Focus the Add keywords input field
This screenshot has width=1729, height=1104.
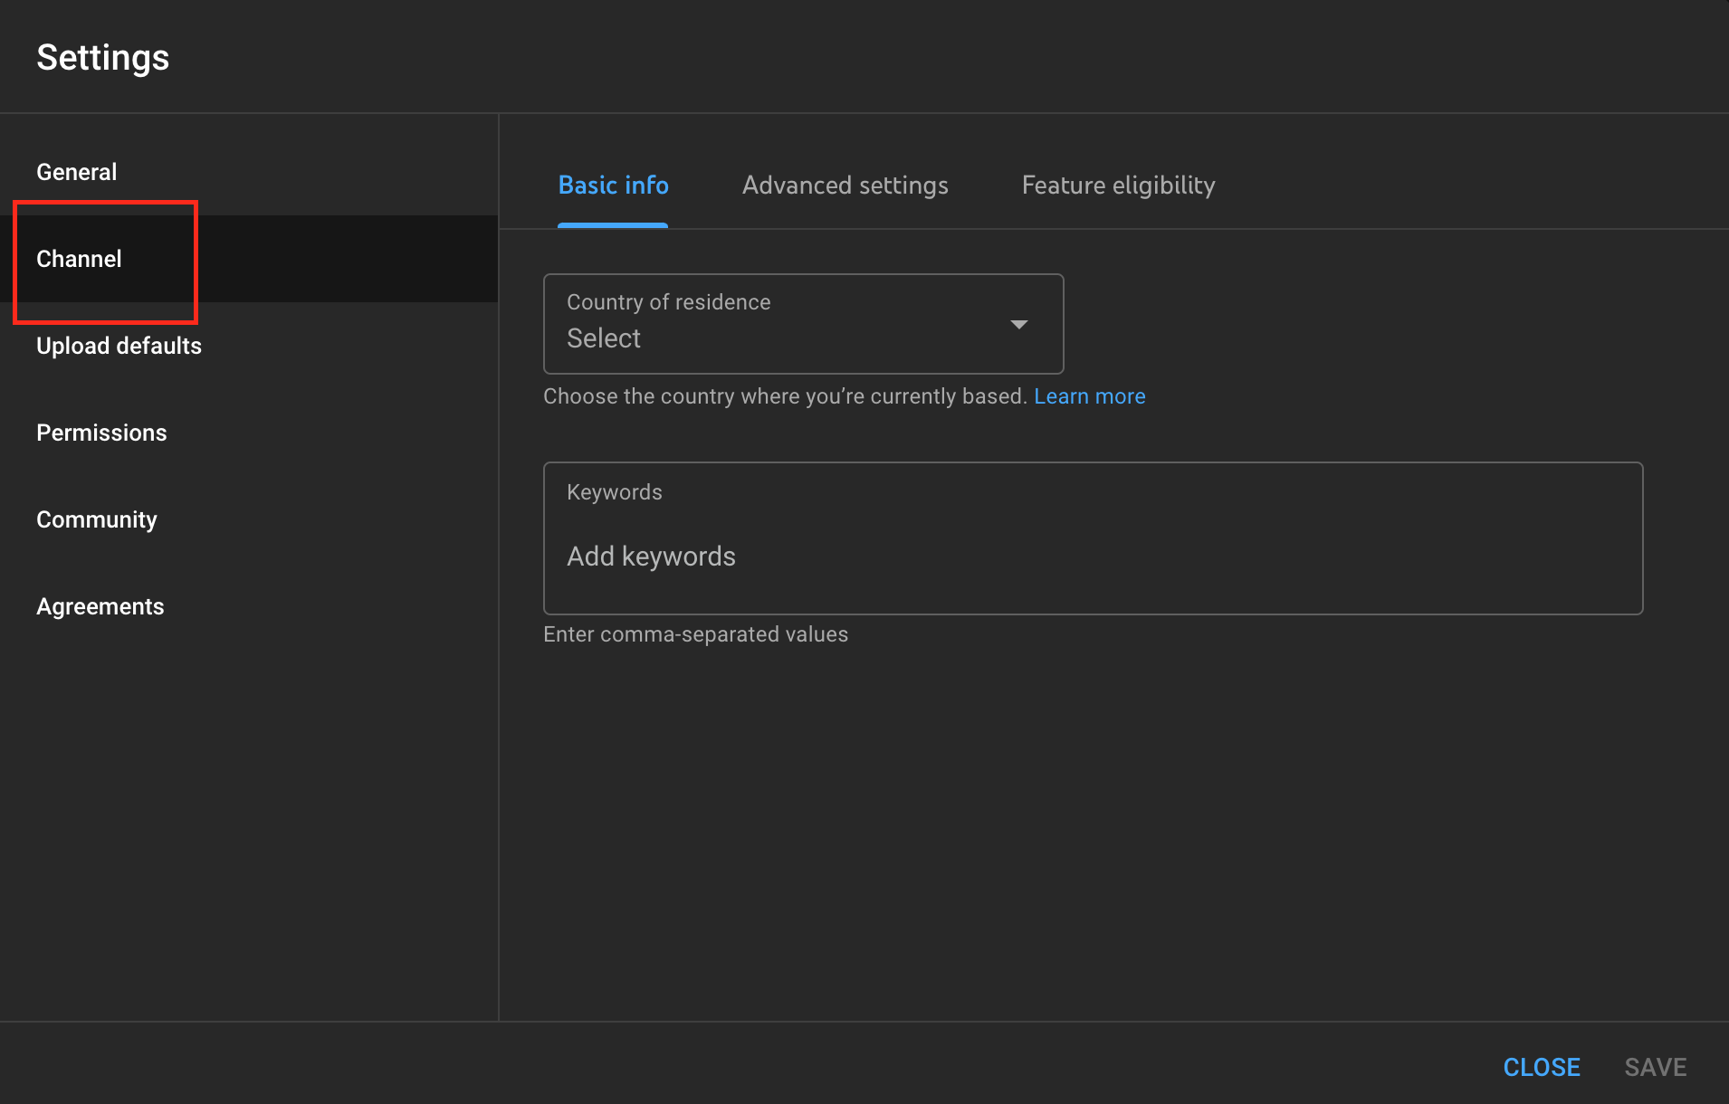1093,538
